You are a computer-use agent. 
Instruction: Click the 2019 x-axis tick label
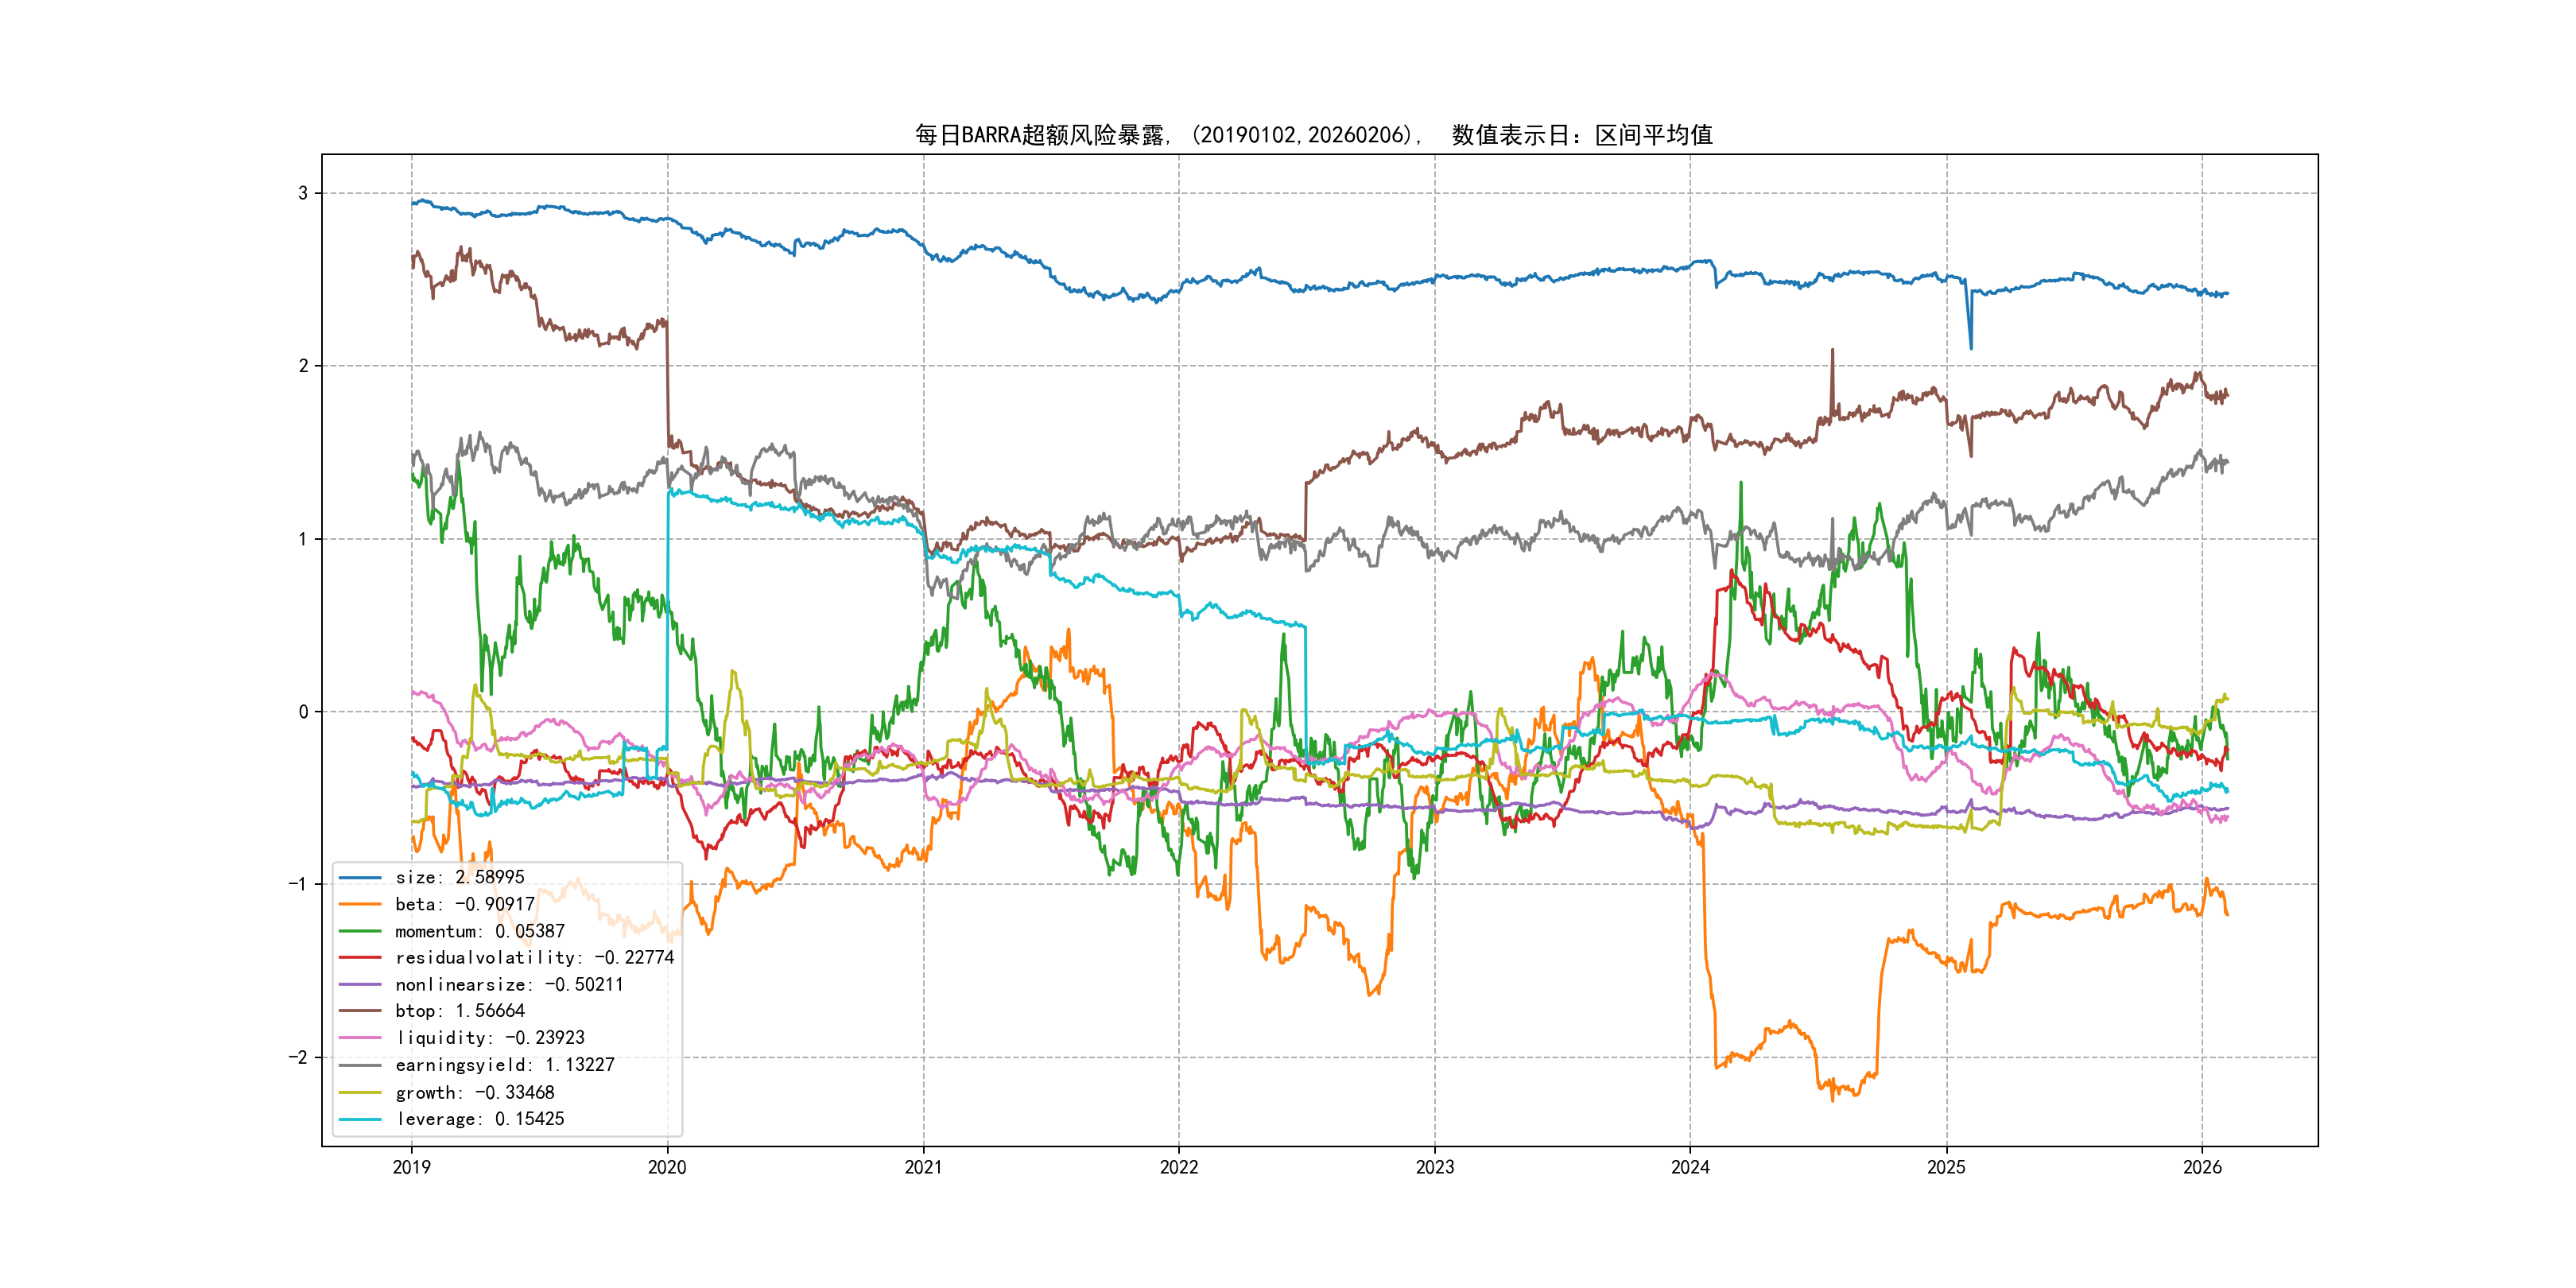coord(411,1167)
